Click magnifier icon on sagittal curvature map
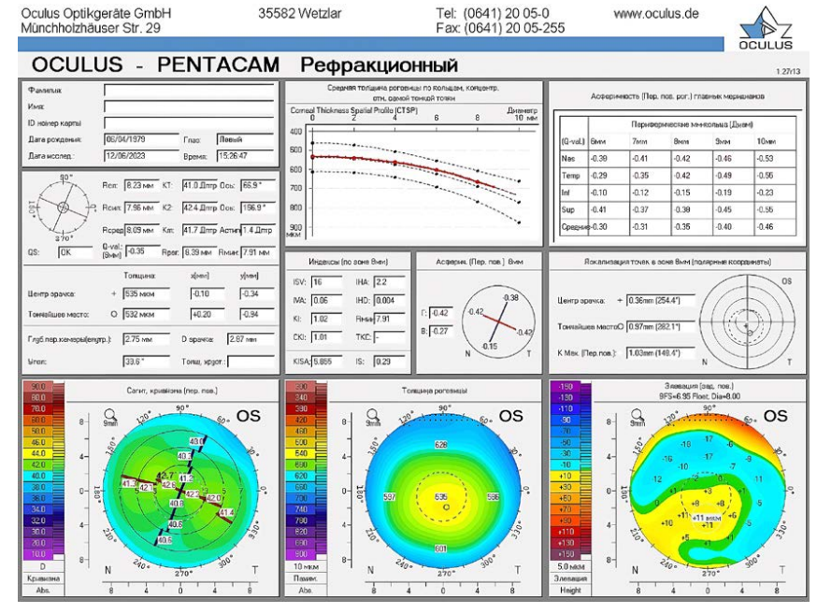 [111, 416]
